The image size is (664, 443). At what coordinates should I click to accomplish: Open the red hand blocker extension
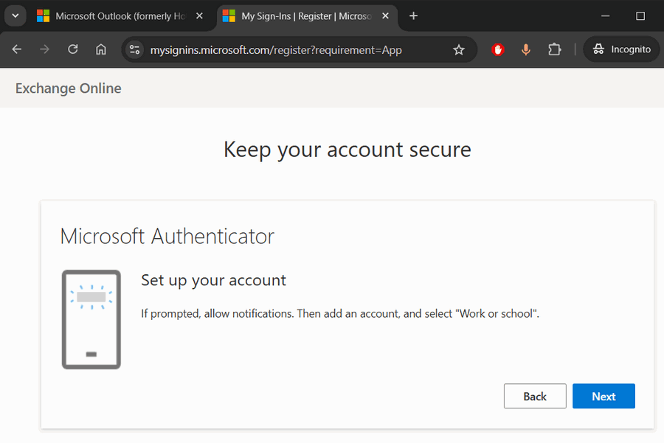point(498,49)
